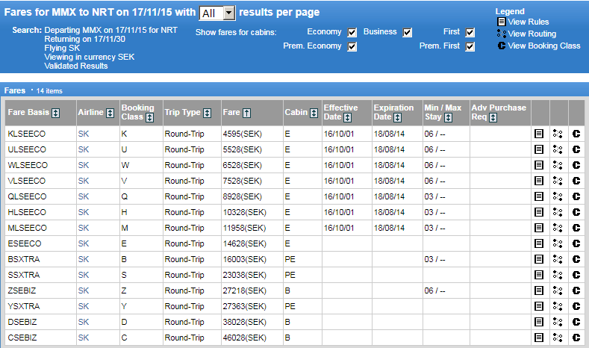This screenshot has height=348, width=589.
Task: Open the results per page dropdown
Action: click(x=218, y=13)
